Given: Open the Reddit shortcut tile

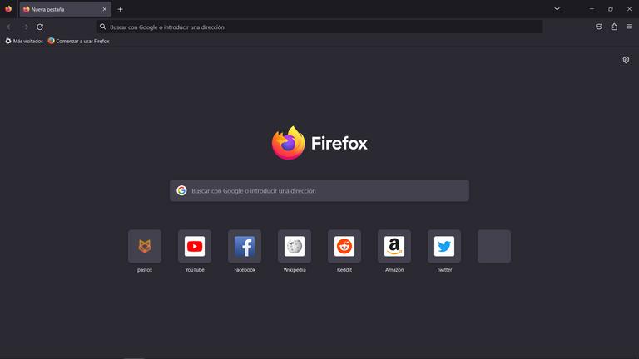Looking at the screenshot, I should 344,246.
